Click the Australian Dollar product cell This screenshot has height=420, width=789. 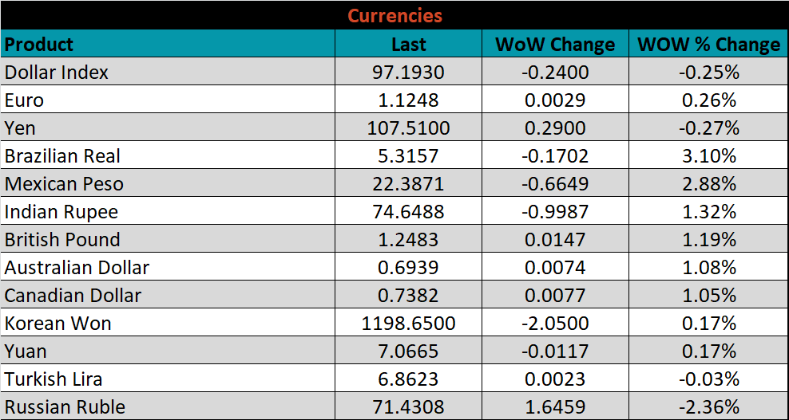pos(77,268)
